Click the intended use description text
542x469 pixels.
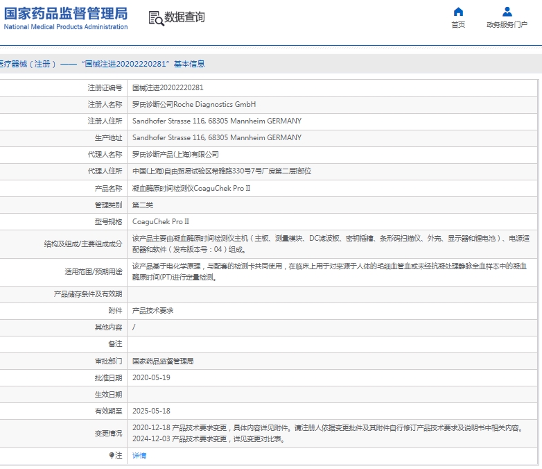pos(329,272)
